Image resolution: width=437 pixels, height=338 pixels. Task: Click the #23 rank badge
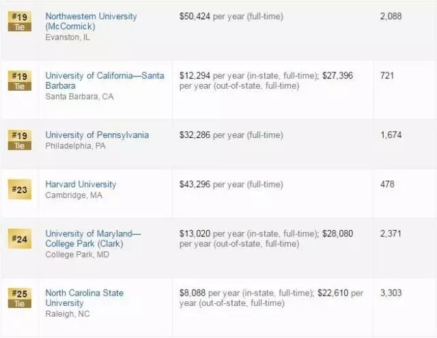click(20, 189)
